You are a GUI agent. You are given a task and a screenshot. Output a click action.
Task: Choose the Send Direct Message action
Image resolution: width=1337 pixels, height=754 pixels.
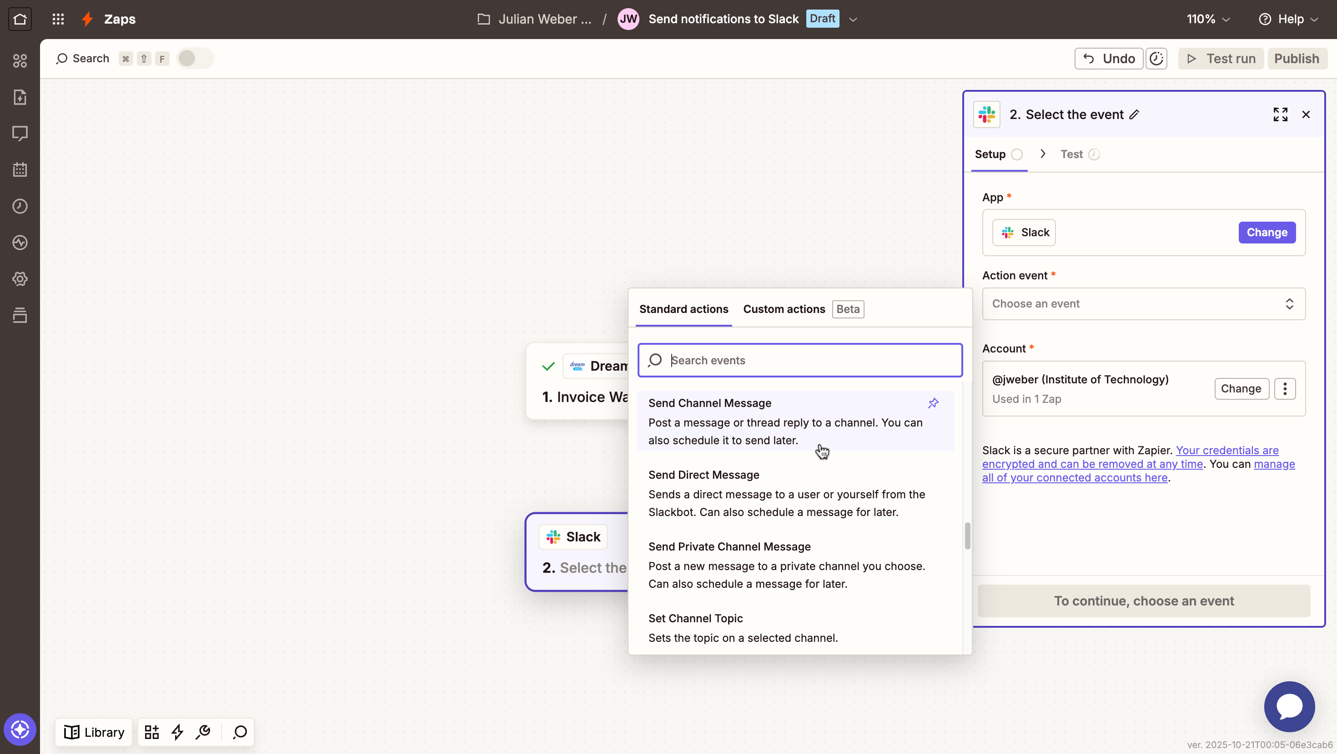[795, 493]
